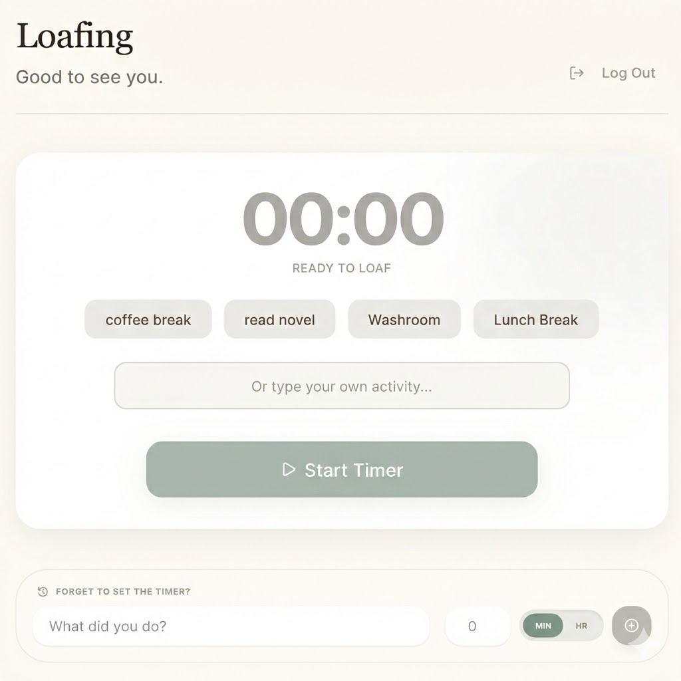This screenshot has width=681, height=681.
Task: Toggle the MIN/HR unit switch
Action: coord(561,625)
